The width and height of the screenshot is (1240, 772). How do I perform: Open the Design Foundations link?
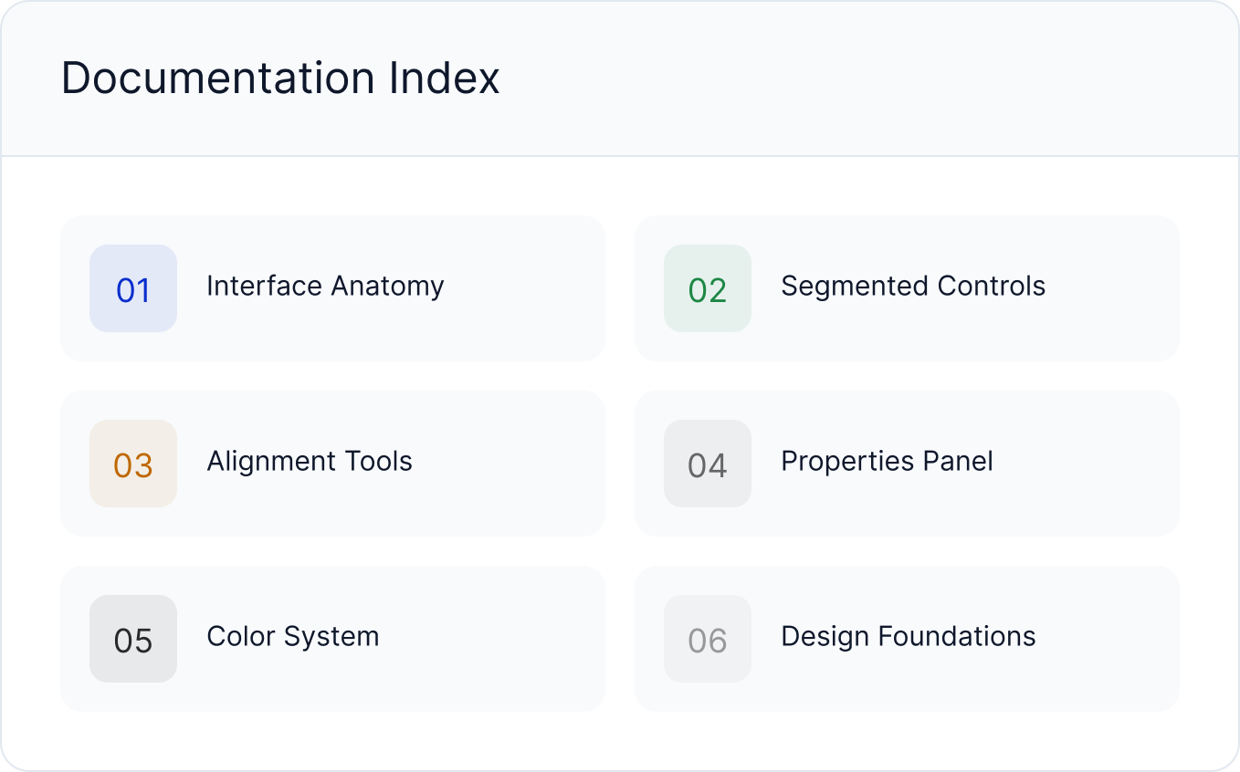pyautogui.click(x=909, y=637)
